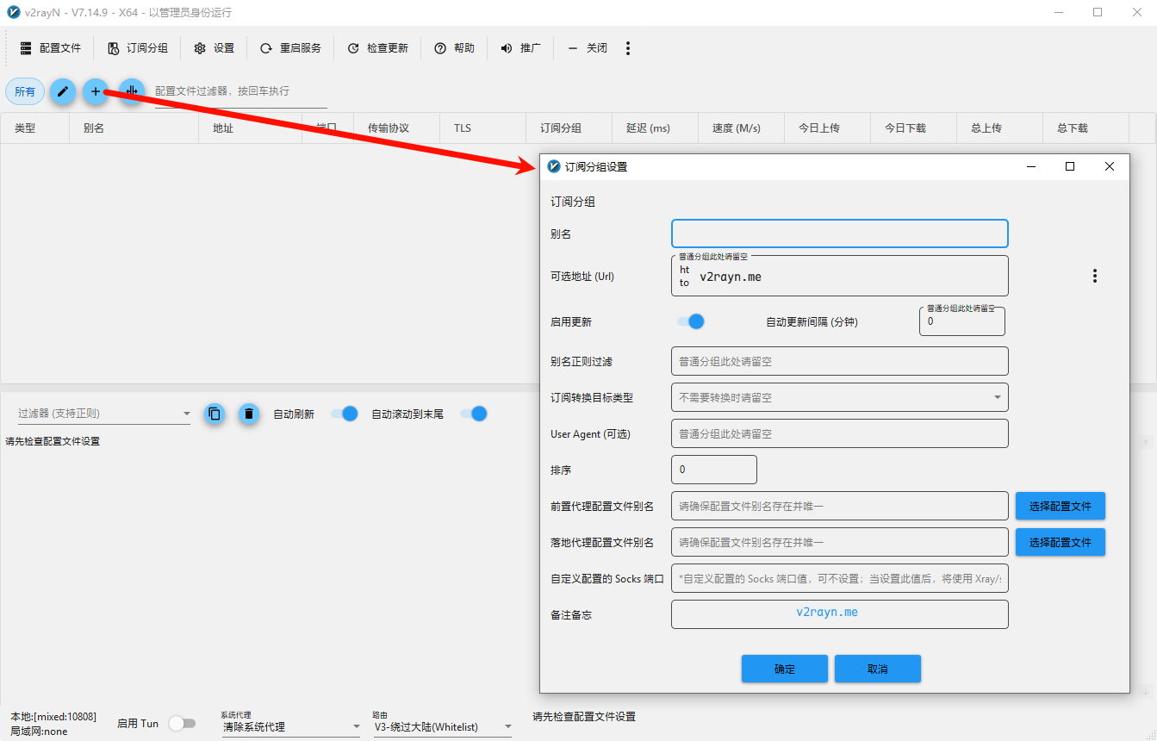Click the 备注备忘 field
Image resolution: width=1157 pixels, height=741 pixels.
point(840,614)
